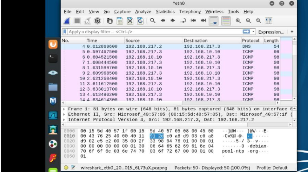Click the display filter bookmark icon
This screenshot has height=172, width=308.
click(65, 32)
